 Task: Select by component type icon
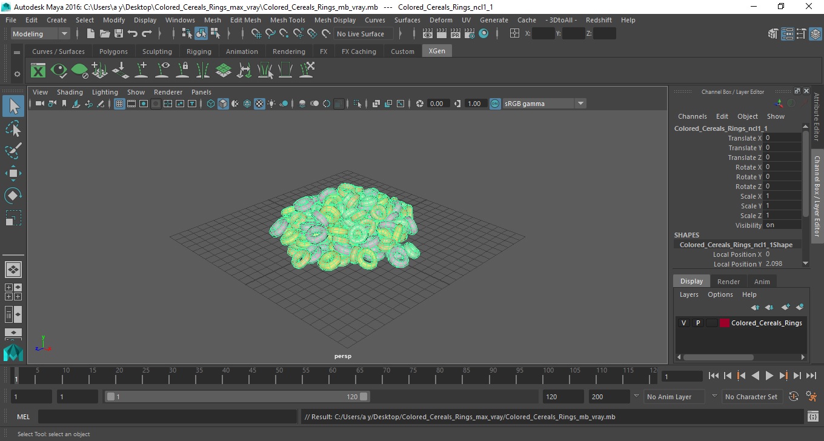(x=215, y=34)
